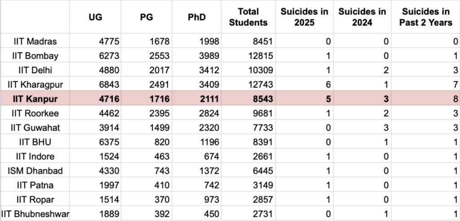Click the IIT Kharagpur row label

[x=35, y=84]
